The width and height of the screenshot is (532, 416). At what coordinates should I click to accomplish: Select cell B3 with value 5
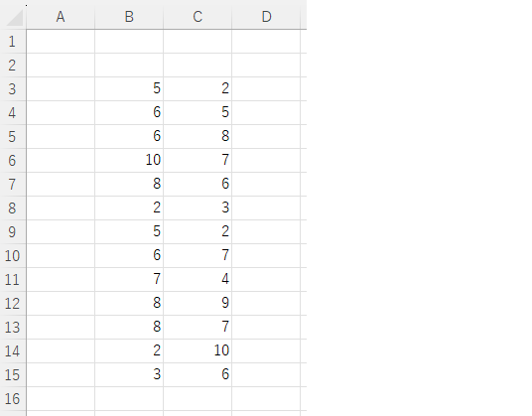coord(129,89)
